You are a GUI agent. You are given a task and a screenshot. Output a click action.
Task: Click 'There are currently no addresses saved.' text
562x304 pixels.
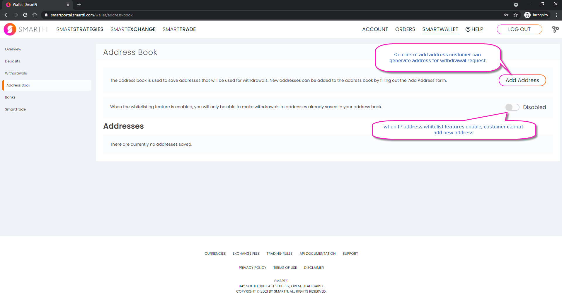(151, 144)
